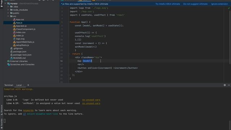Fold the return block at line 14
The height and width of the screenshot is (130, 231).
(x=69, y=54)
